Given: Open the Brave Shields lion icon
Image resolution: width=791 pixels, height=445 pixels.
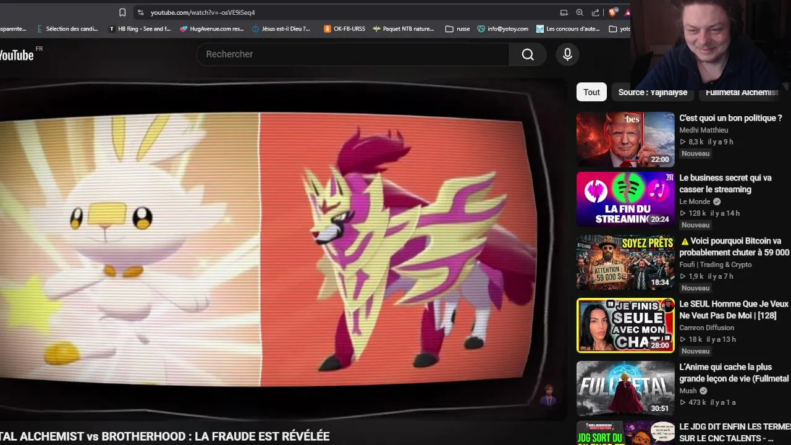Looking at the screenshot, I should (613, 12).
